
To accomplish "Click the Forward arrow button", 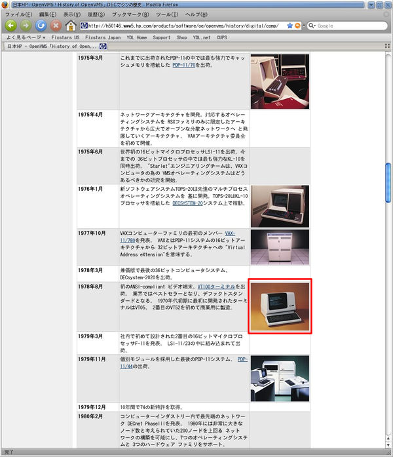I will click(x=26, y=26).
